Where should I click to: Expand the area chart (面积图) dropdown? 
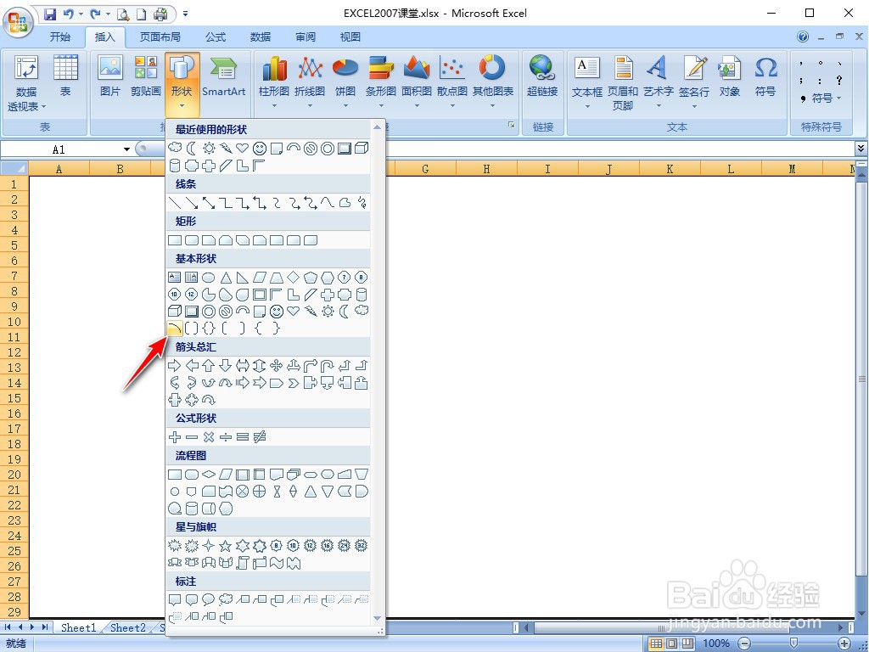pyautogui.click(x=416, y=104)
